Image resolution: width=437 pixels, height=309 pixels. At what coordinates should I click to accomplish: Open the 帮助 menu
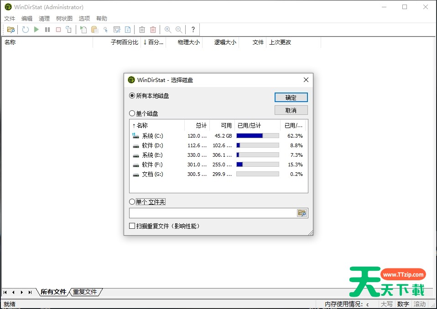101,18
